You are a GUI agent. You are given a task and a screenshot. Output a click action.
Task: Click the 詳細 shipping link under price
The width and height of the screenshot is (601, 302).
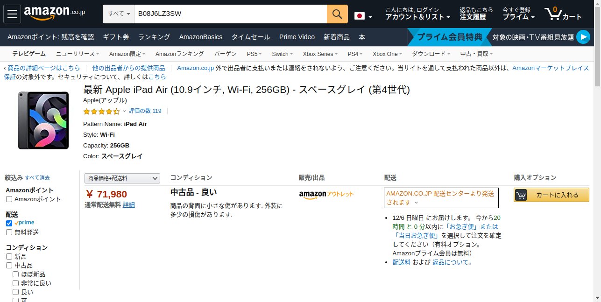[x=129, y=205]
